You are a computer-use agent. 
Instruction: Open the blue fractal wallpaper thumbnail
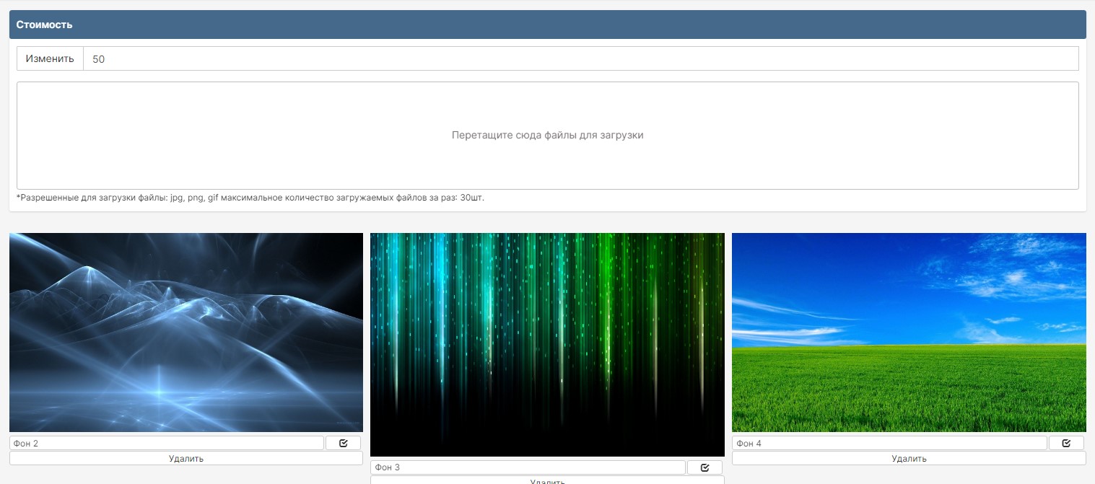tap(186, 332)
